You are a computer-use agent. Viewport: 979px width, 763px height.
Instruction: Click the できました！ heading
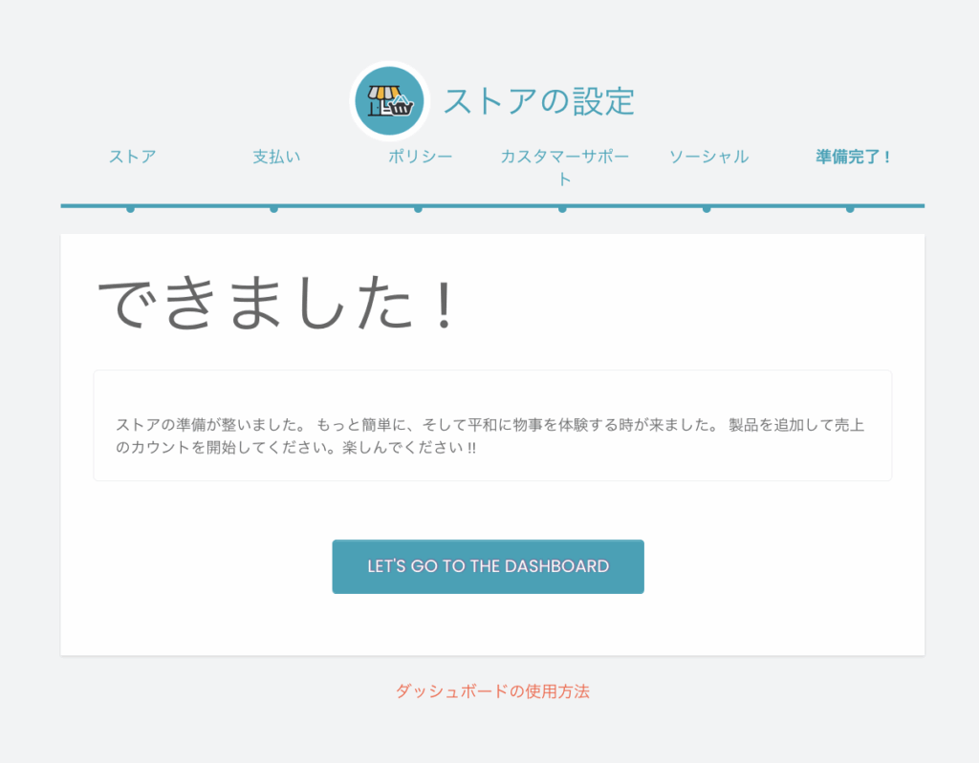(x=279, y=306)
